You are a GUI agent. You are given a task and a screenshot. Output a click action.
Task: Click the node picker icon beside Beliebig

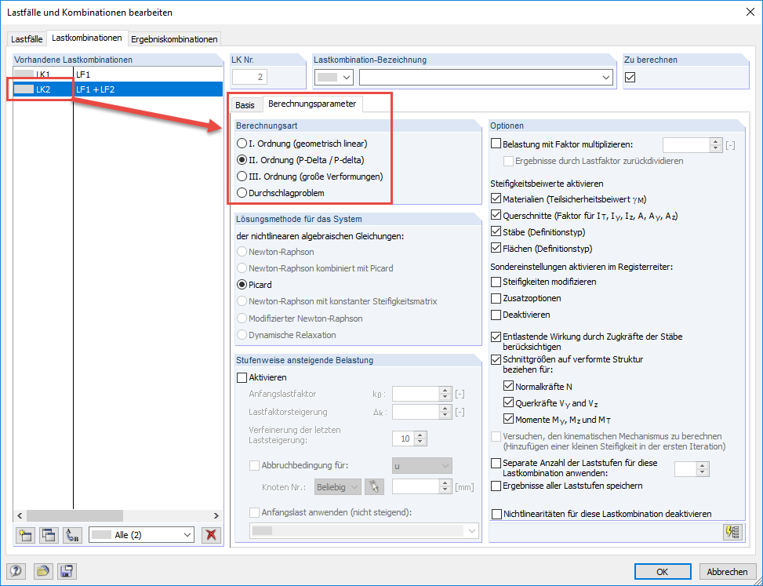coord(374,486)
